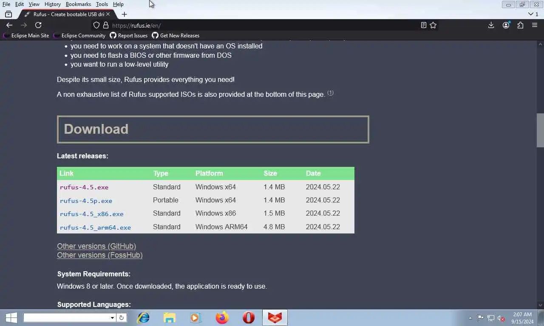Image resolution: width=544 pixels, height=326 pixels.
Task: Click the Platform column header
Action: click(209, 173)
